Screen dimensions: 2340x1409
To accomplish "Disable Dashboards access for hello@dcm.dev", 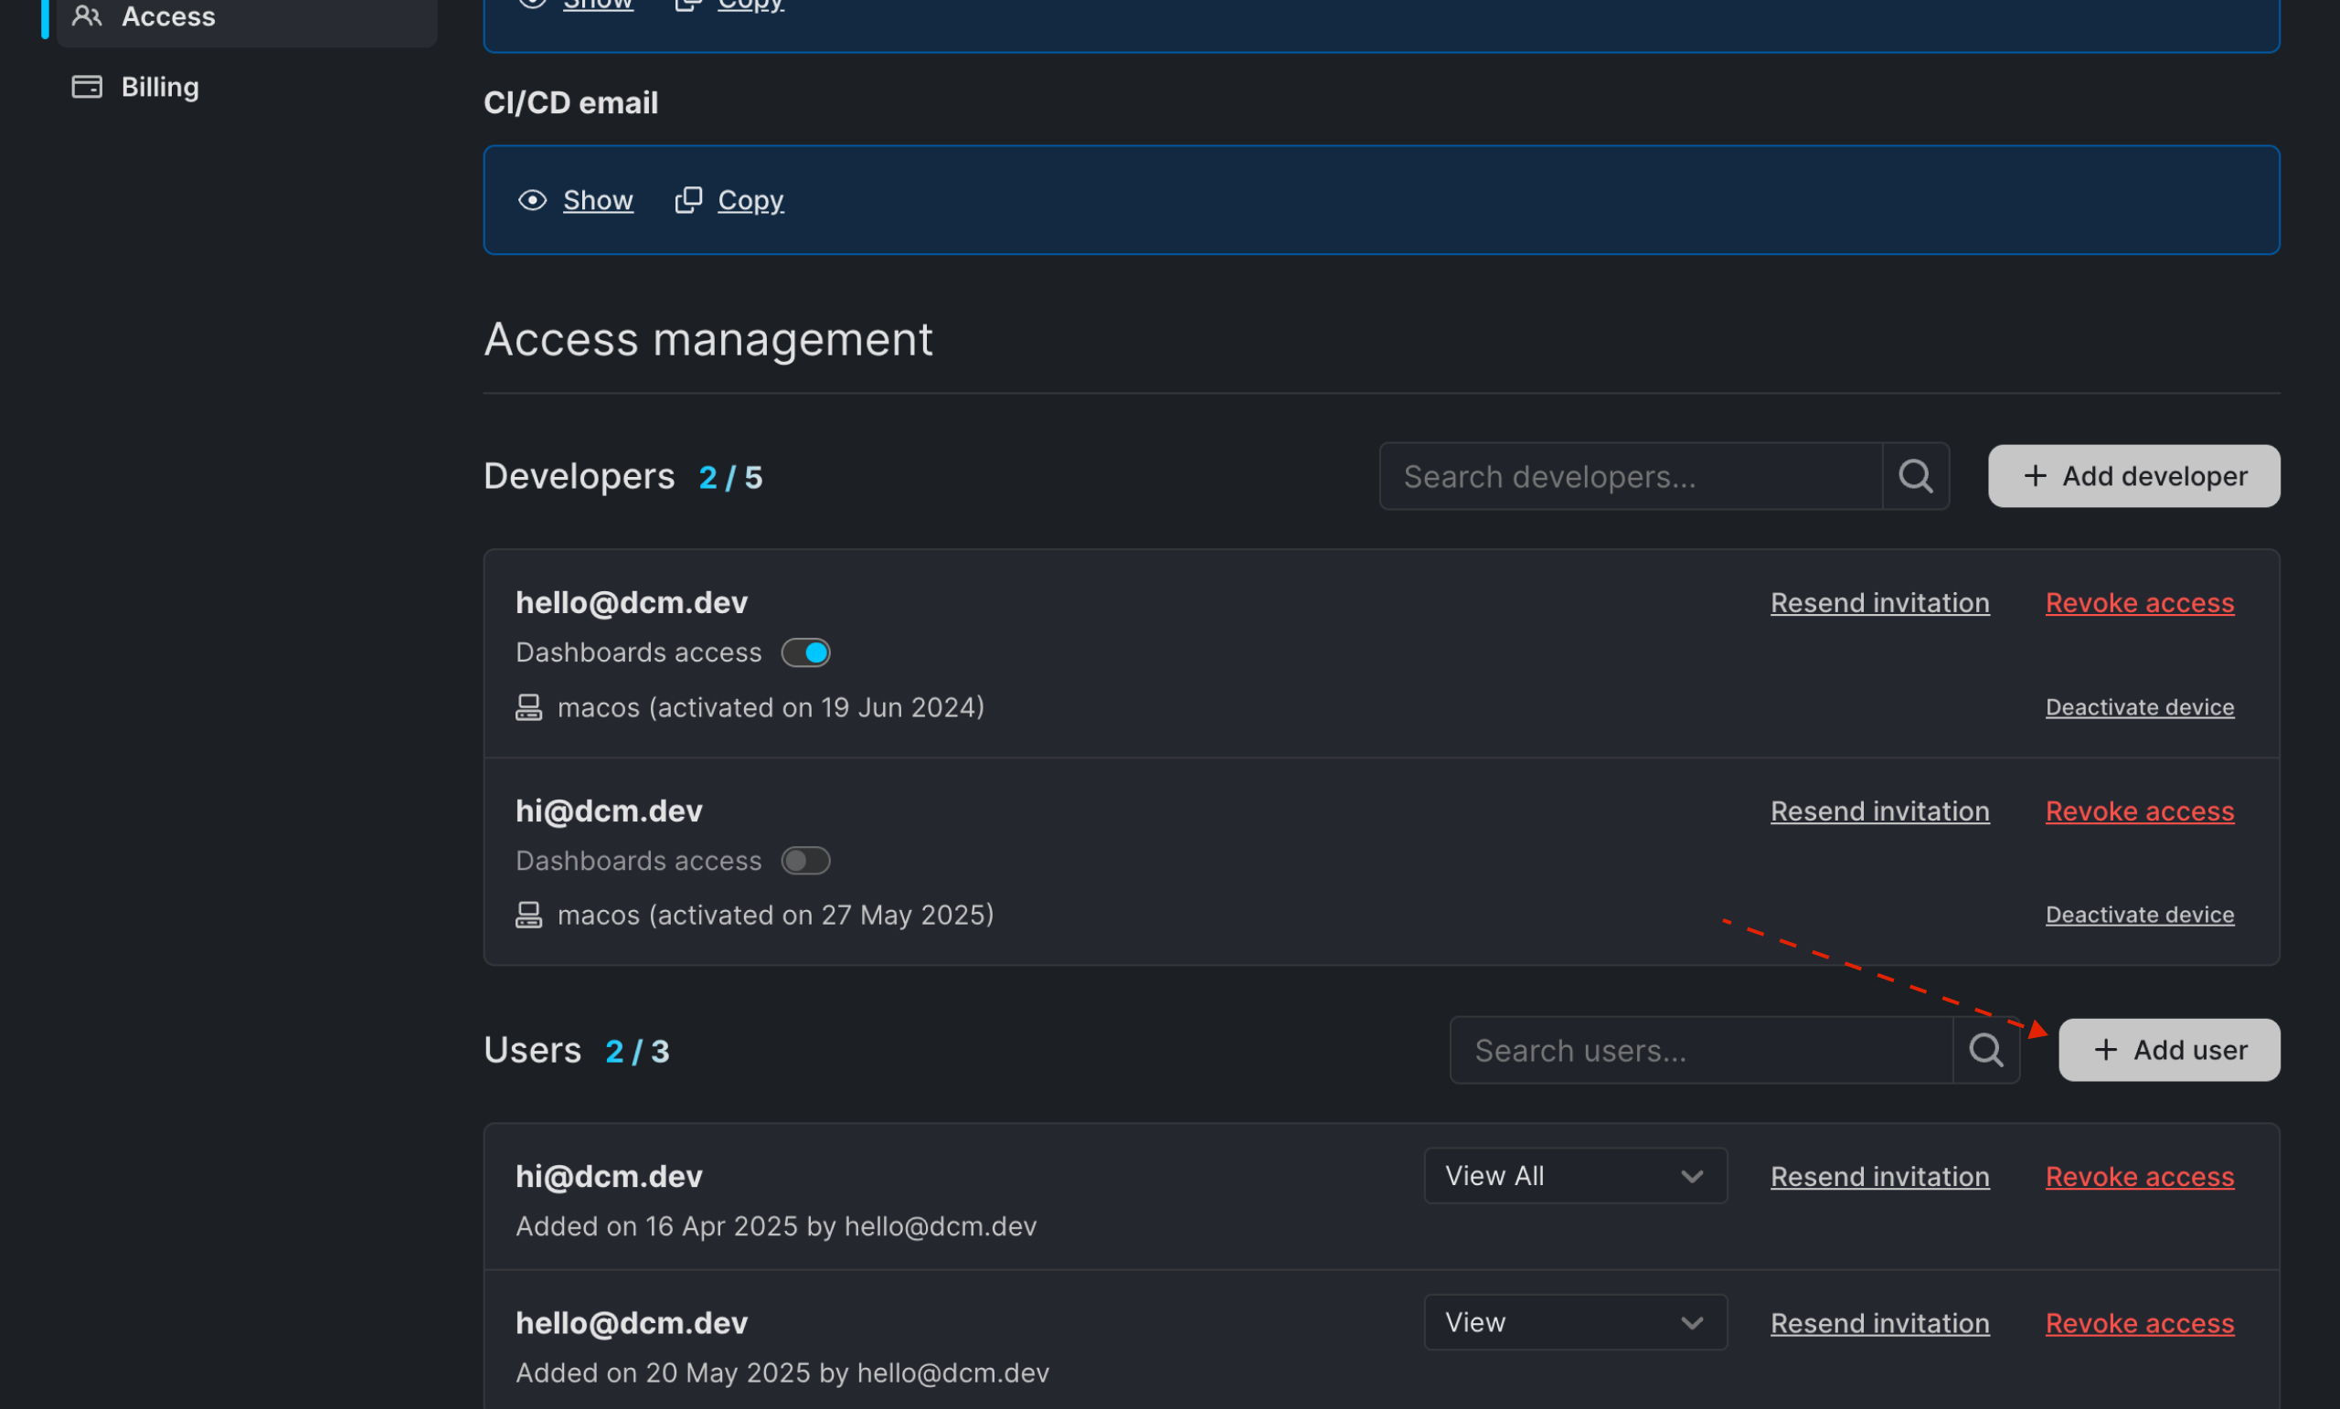I will [805, 652].
